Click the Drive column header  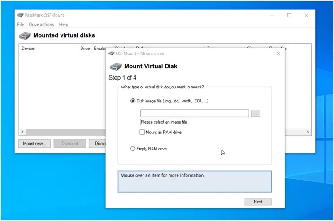click(x=85, y=49)
